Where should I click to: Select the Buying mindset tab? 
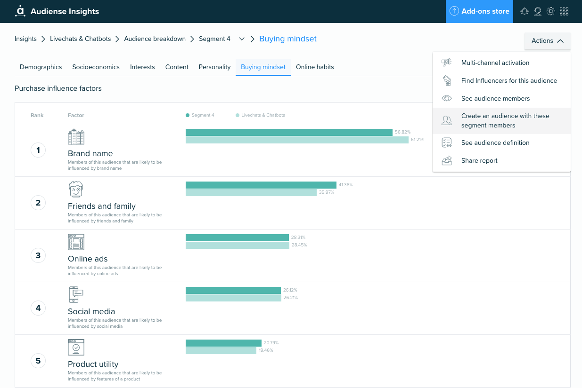[x=263, y=67]
